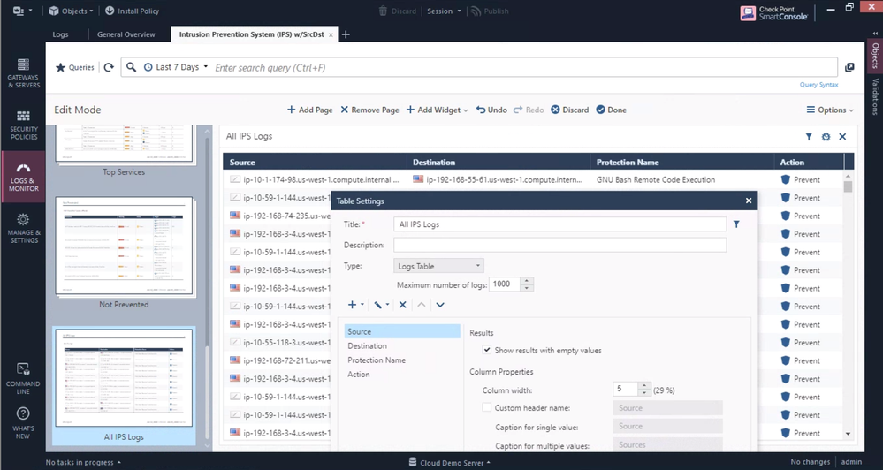Click the Description input field
The image size is (883, 470).
[x=559, y=245]
